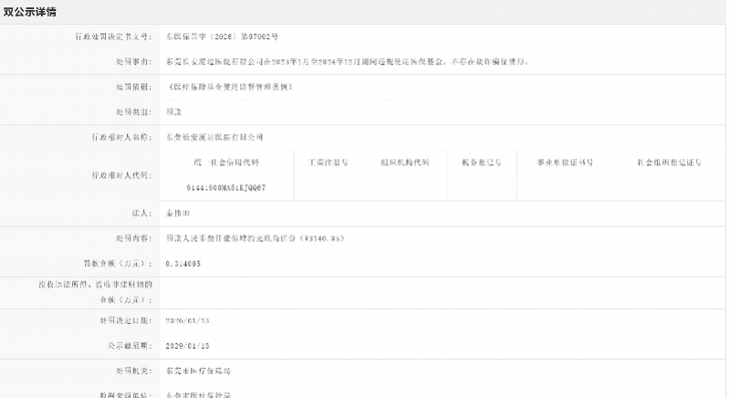
Task: Click the company name in the 行政相对人名称 row
Action: (x=214, y=137)
